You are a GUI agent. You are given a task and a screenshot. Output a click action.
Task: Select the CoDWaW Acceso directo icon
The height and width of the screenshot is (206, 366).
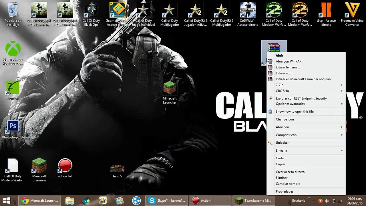[x=248, y=14]
